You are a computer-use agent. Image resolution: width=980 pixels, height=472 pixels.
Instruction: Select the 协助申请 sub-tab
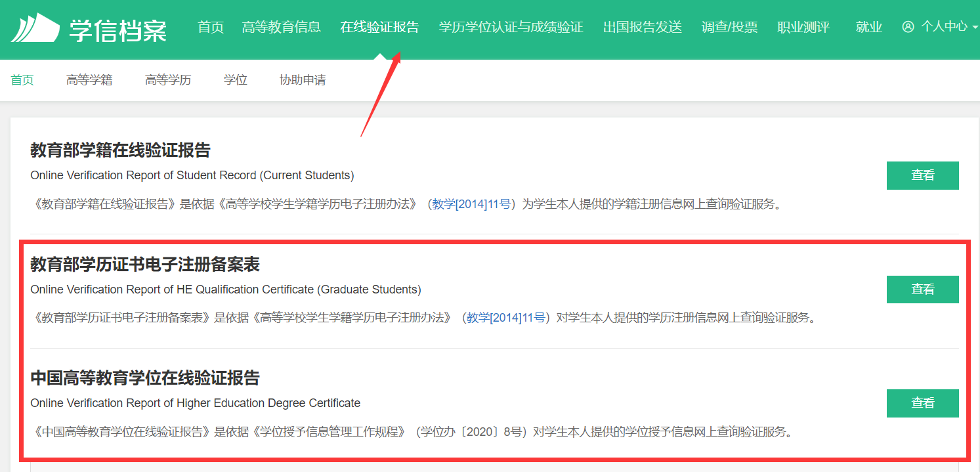pos(303,80)
